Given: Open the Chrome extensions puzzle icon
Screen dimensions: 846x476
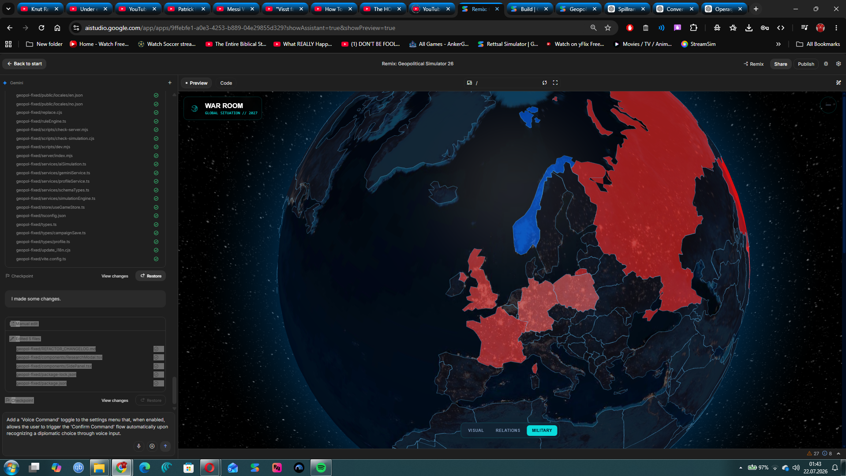Looking at the screenshot, I should tap(693, 28).
